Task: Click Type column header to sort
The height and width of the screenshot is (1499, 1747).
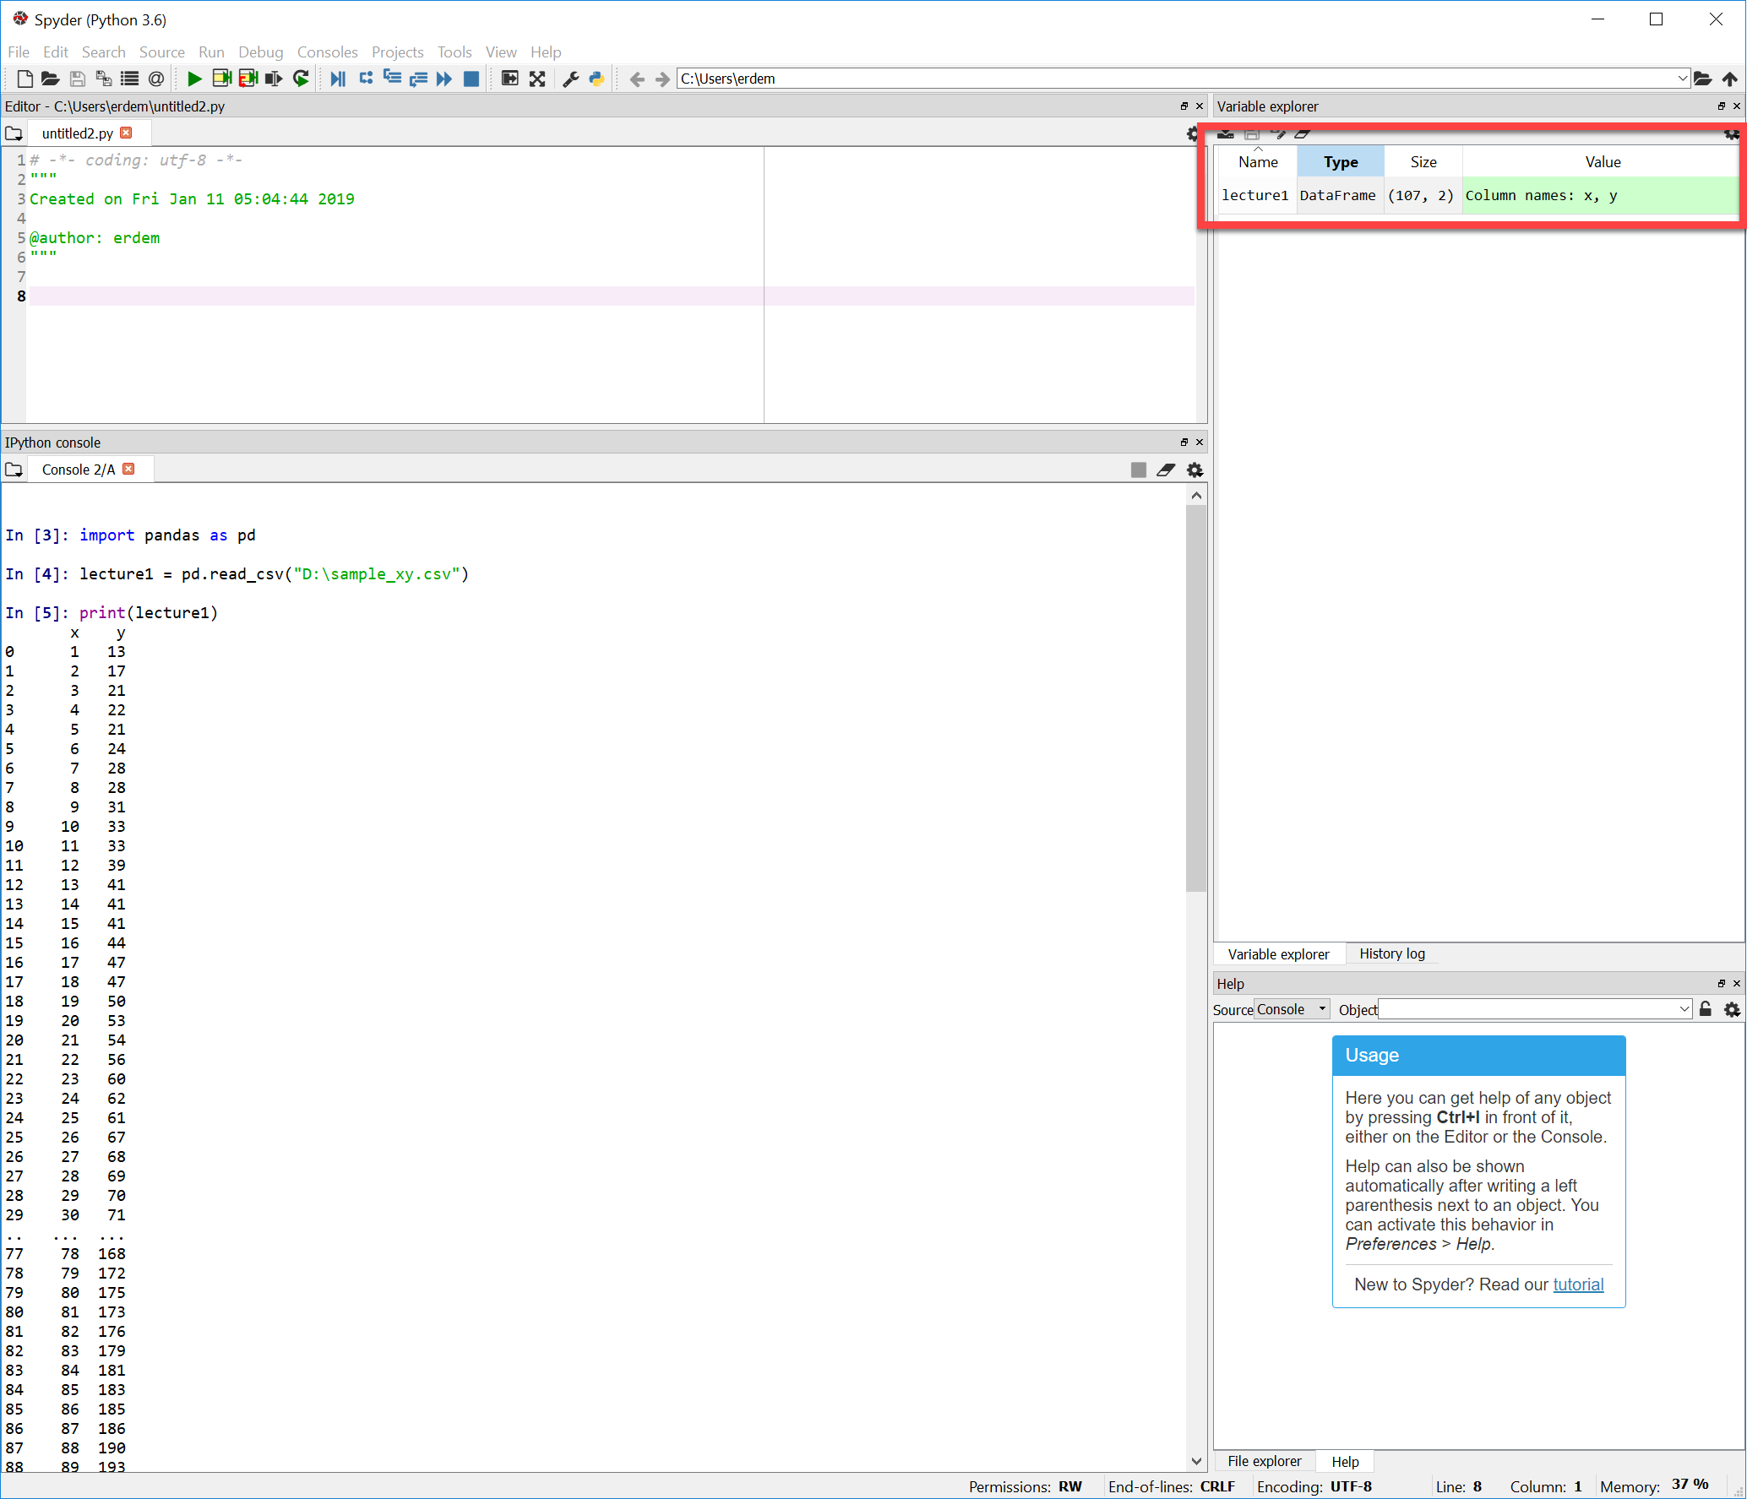Action: coord(1340,162)
